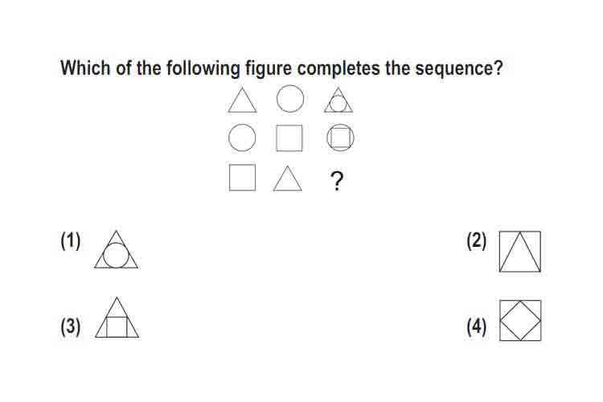The height and width of the screenshot is (402, 603).
Task: Select option 3 triangle with square inside
Action: click(x=117, y=318)
